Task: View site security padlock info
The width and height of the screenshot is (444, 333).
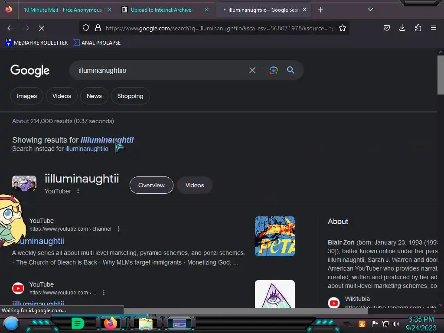Action: 98,28
